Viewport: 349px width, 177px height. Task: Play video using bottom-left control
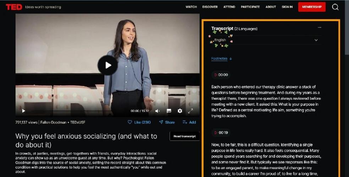pyautogui.click(x=24, y=111)
